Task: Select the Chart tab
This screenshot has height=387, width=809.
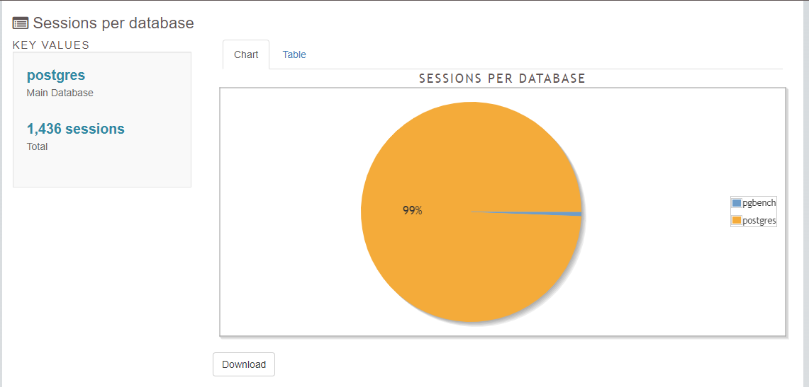Action: (246, 54)
